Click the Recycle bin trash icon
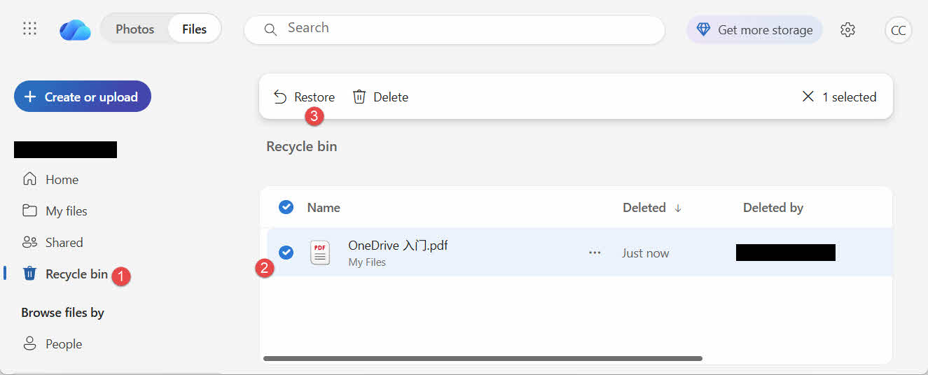The image size is (928, 375). coord(29,274)
